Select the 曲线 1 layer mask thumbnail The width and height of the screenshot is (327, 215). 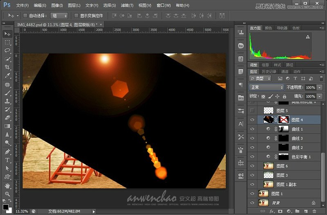click(283, 129)
